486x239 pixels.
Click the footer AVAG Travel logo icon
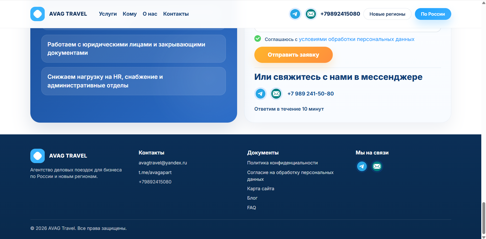37,156
